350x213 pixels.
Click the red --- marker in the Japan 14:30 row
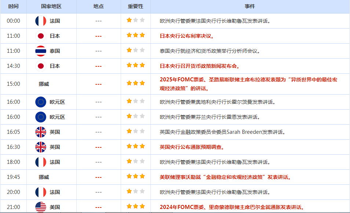pos(98,66)
